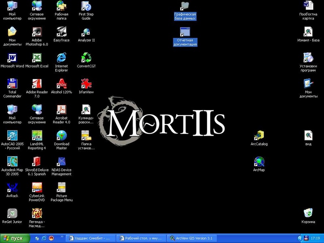Image resolution: width=324 pixels, height=243 pixels.
Task: Select the ConvertCGT recycling-arrows icon
Action: tap(86, 60)
